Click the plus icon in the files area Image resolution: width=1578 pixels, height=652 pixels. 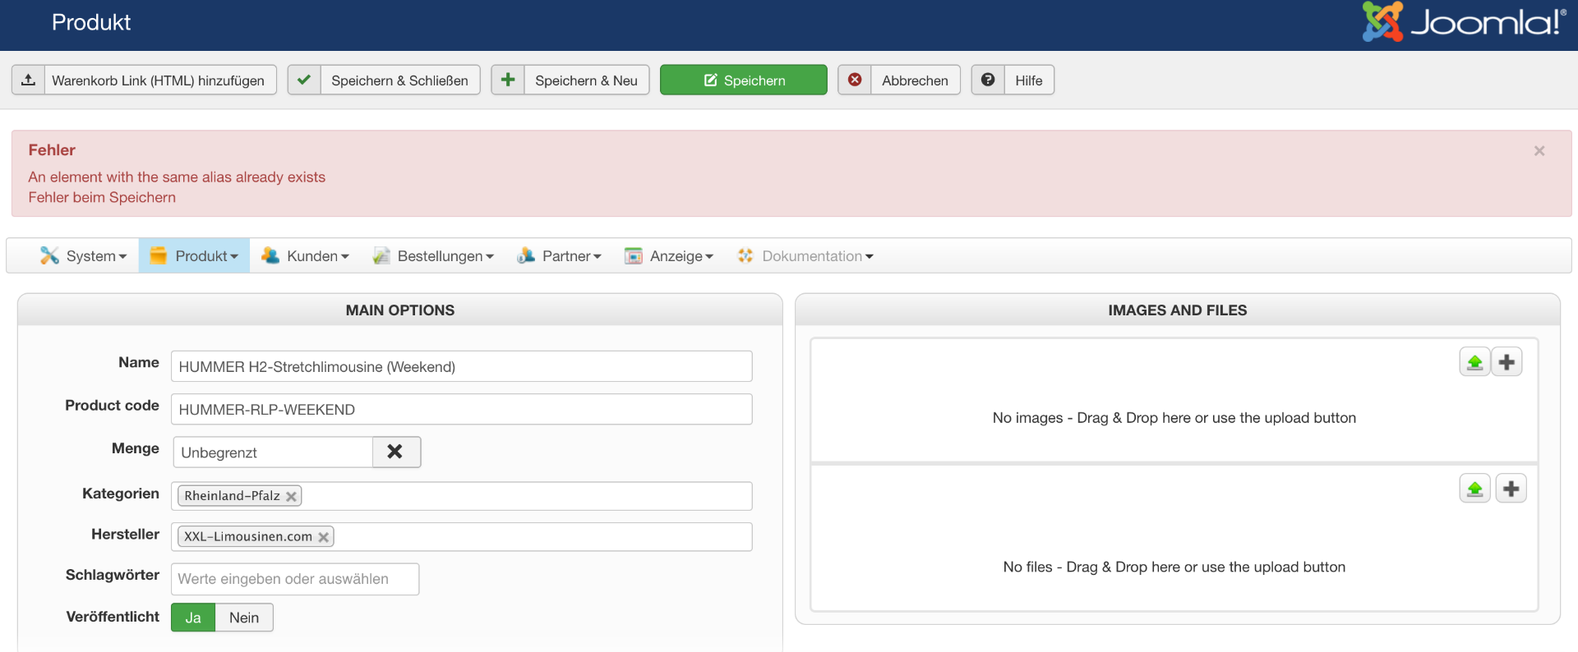[1511, 489]
